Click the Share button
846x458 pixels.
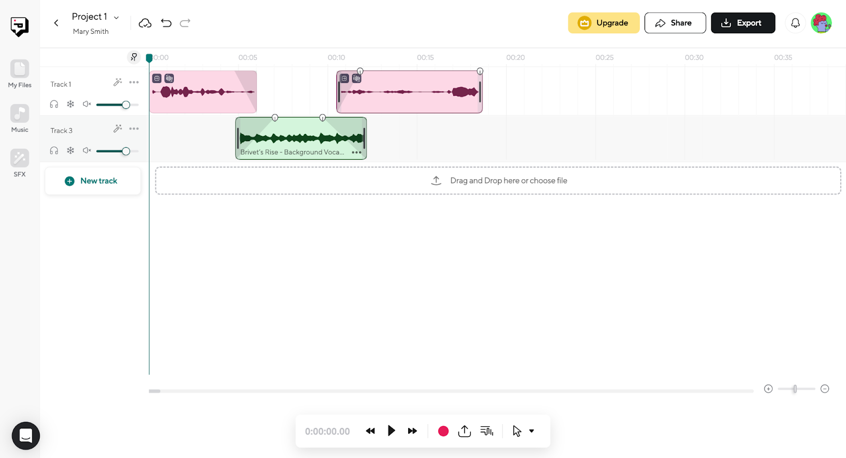tap(675, 23)
